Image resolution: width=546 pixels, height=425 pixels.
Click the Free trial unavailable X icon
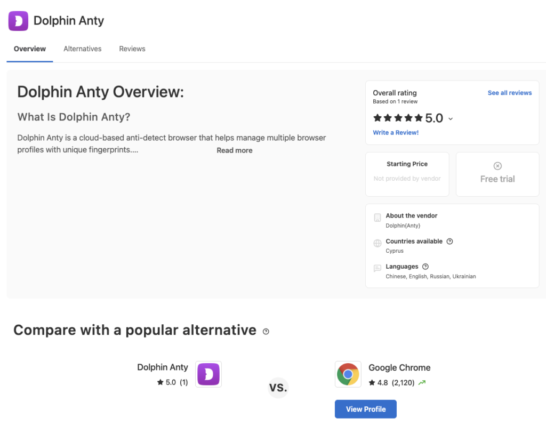click(x=497, y=166)
